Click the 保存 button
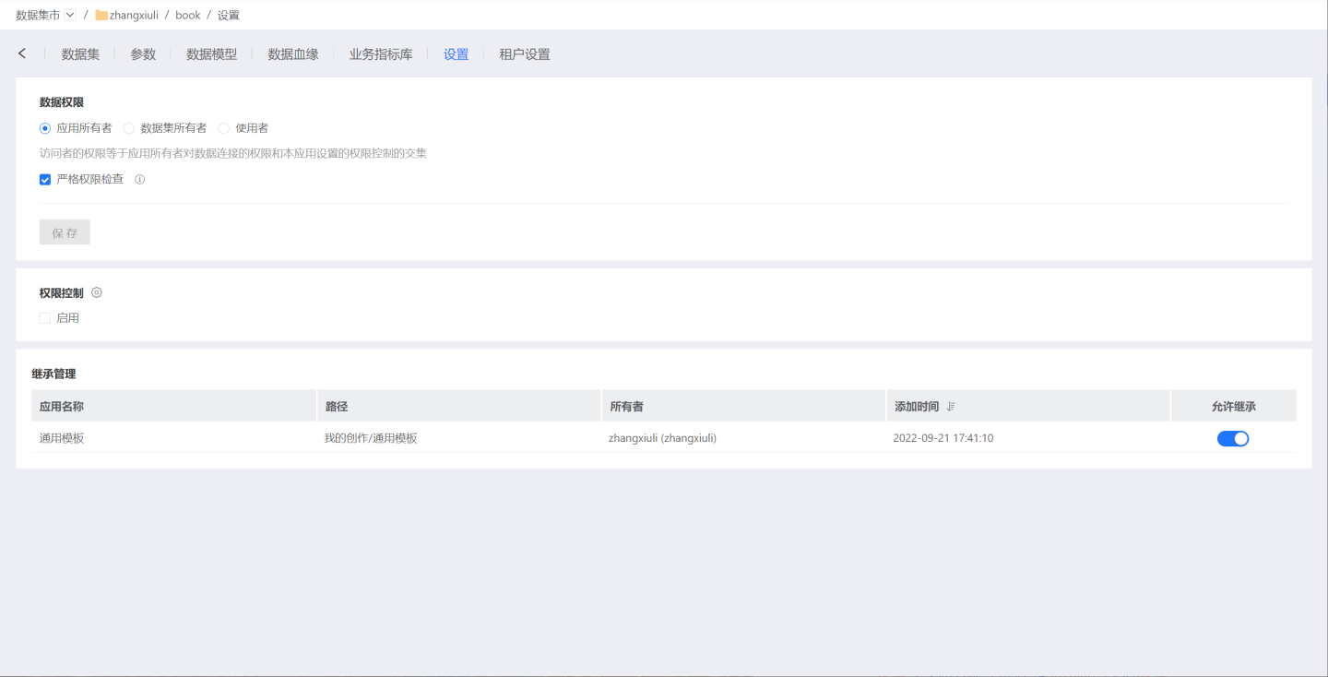Viewport: 1328px width, 677px height. pyautogui.click(x=65, y=232)
